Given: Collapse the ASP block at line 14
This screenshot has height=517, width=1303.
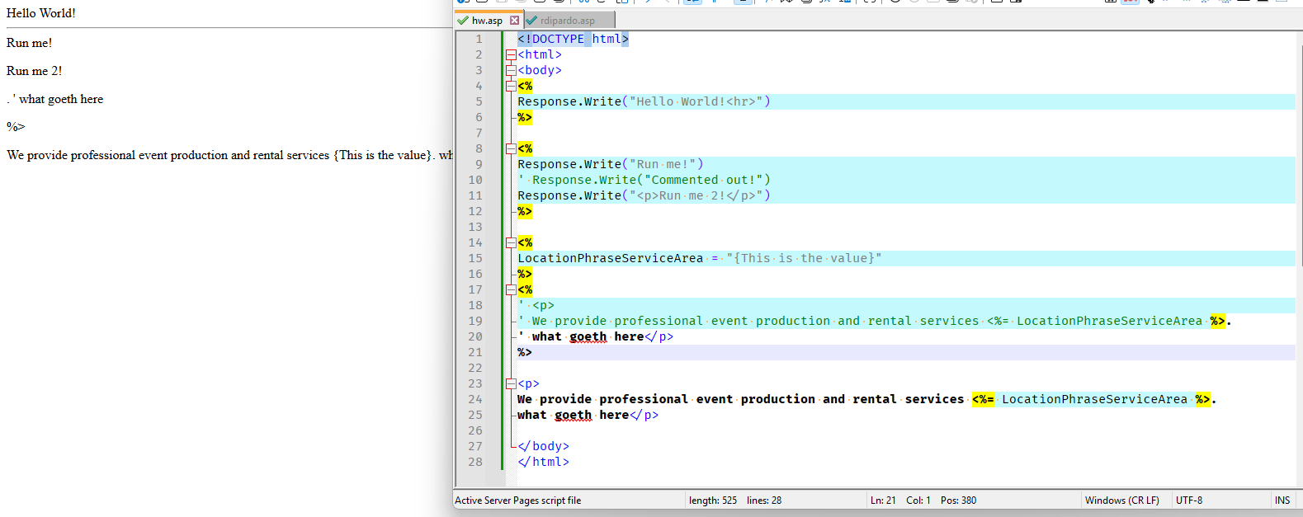Looking at the screenshot, I should pyautogui.click(x=511, y=243).
